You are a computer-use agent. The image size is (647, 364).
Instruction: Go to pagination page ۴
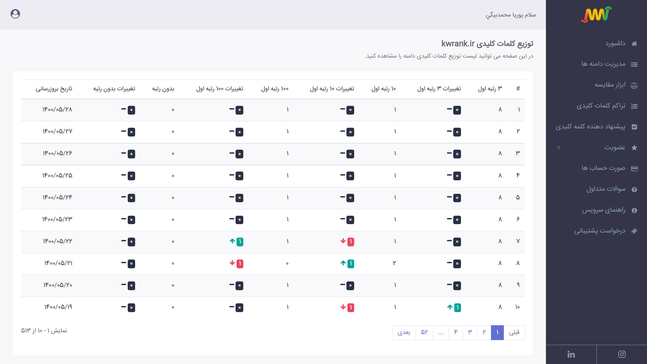click(x=456, y=333)
